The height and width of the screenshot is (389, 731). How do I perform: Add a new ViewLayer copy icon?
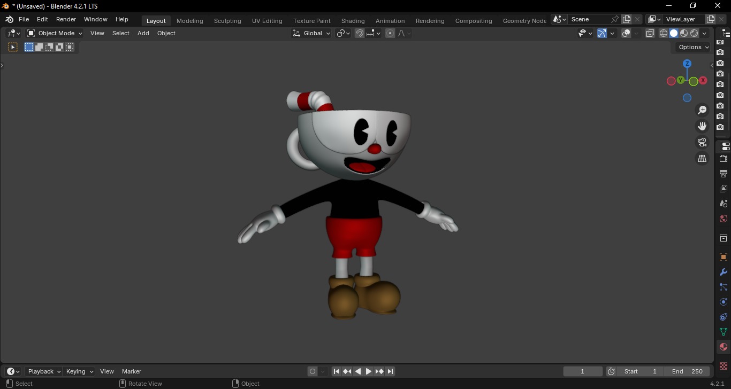[x=711, y=19]
